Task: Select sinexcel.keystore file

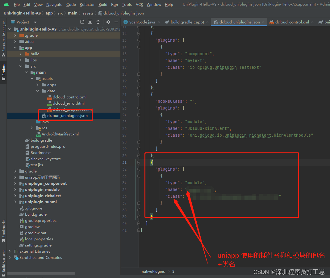Action: click(45, 159)
